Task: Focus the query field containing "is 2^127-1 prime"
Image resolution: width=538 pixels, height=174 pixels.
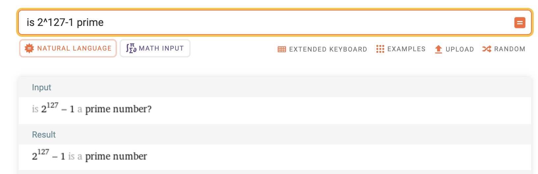Action: click(263, 22)
